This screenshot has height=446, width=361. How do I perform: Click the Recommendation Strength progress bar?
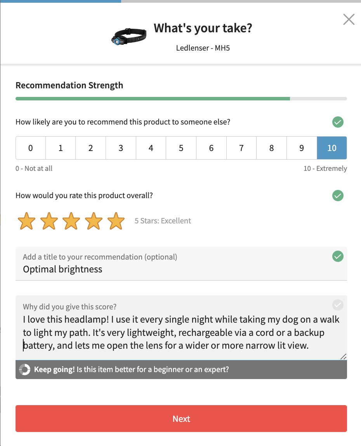pos(181,99)
